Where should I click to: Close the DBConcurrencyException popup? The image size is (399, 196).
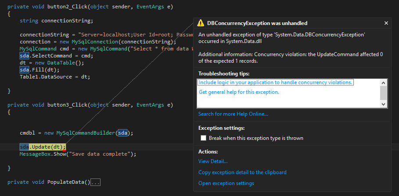coord(386,23)
